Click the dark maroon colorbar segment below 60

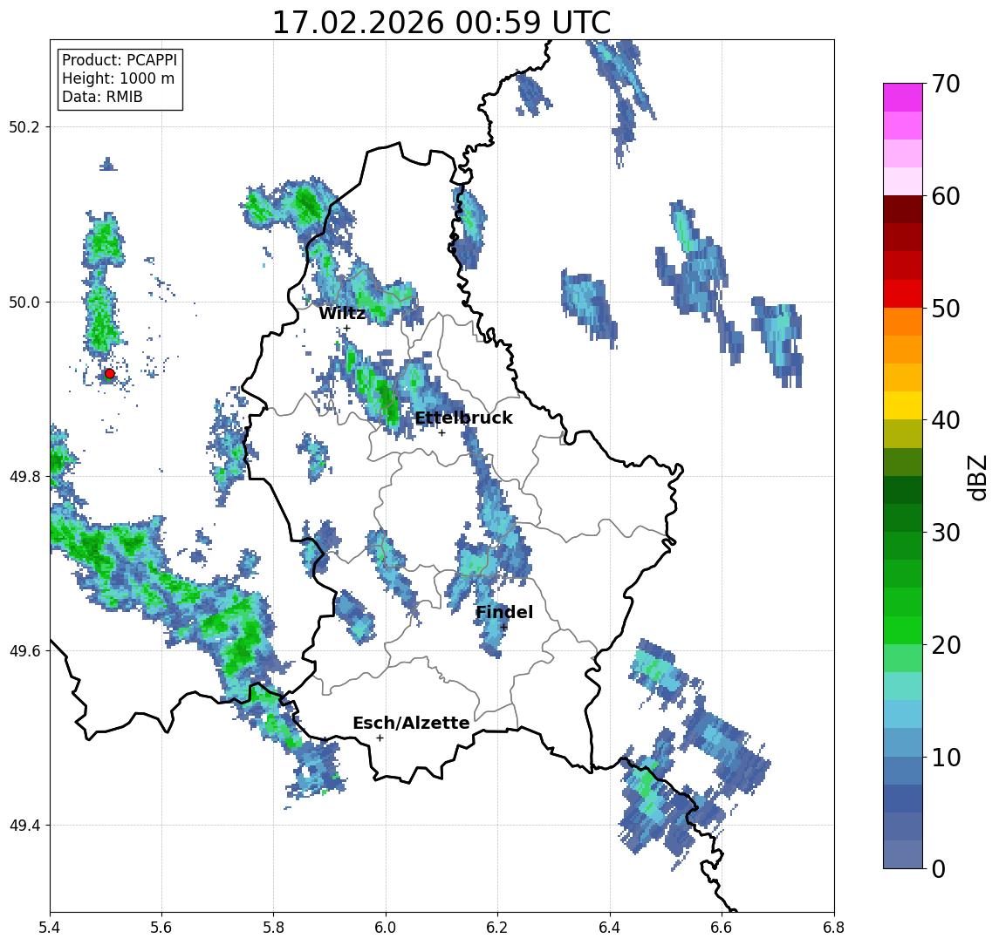coord(903,209)
